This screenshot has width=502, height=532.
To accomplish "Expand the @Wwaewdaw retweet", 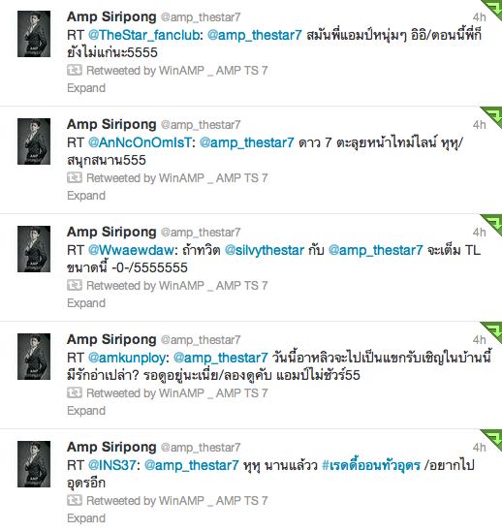I will tap(86, 303).
